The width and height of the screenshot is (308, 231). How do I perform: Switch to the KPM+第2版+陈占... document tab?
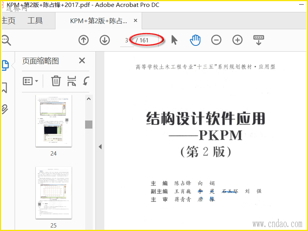coord(99,21)
